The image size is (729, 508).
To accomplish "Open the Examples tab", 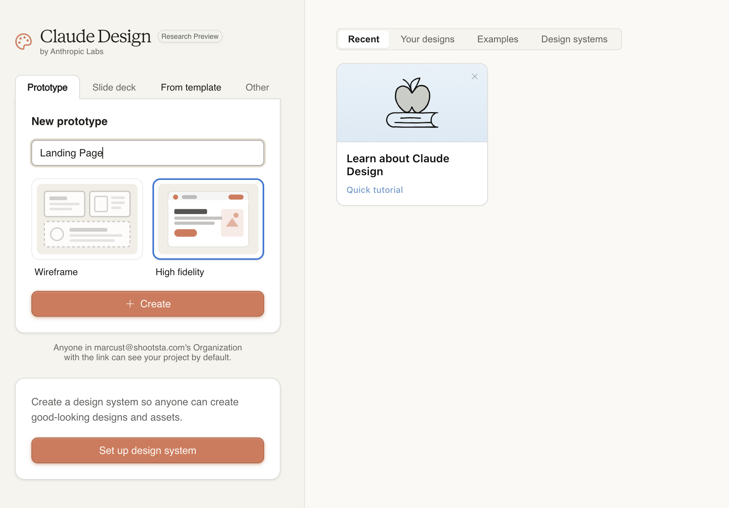I will [497, 39].
